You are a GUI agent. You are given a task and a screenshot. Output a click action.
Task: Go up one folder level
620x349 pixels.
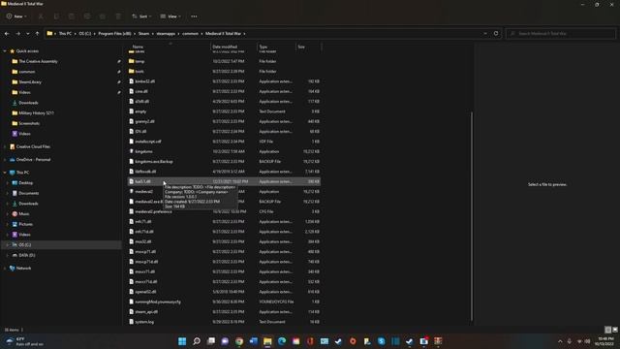[37, 34]
